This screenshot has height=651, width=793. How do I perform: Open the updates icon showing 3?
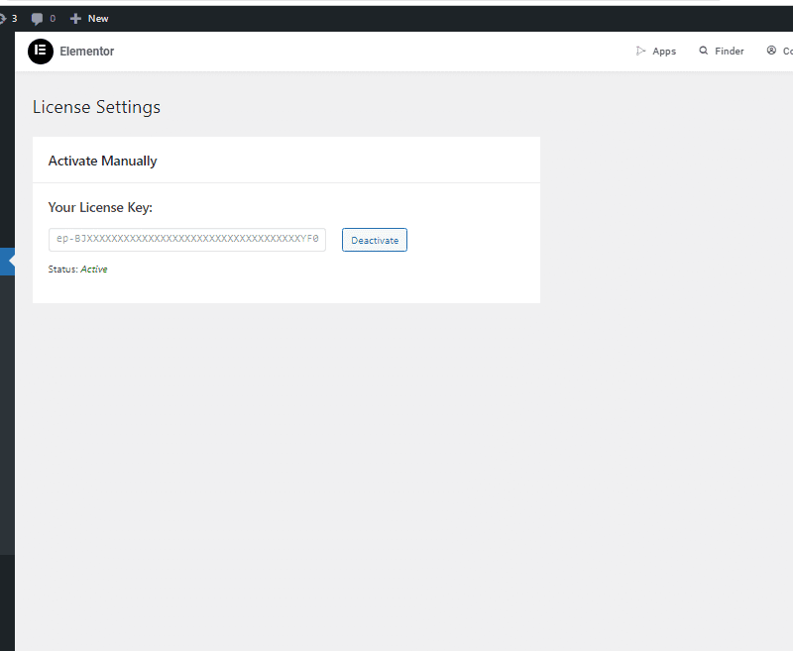tap(7, 19)
